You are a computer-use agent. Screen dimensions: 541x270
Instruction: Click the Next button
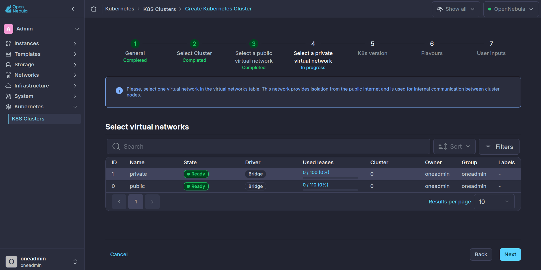point(510,254)
